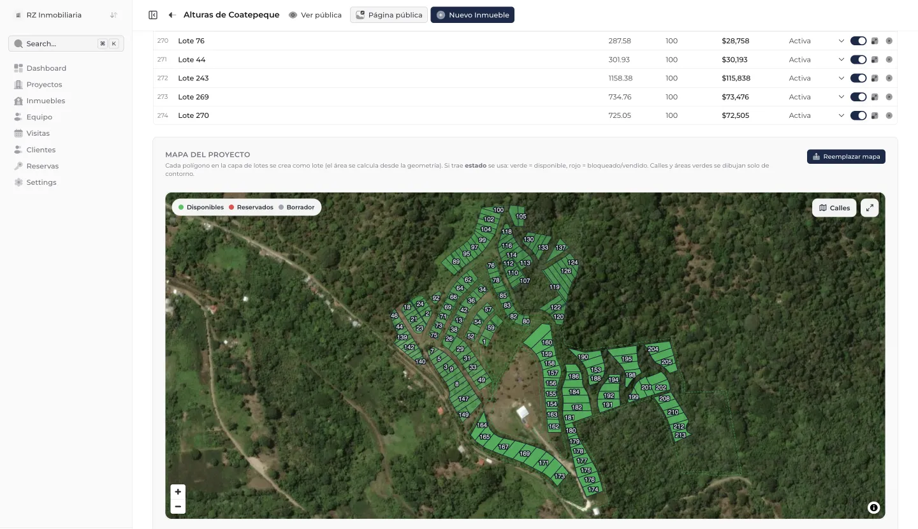Click the open-detail icon for Lote 44
The height and width of the screenshot is (529, 918).
coord(875,59)
